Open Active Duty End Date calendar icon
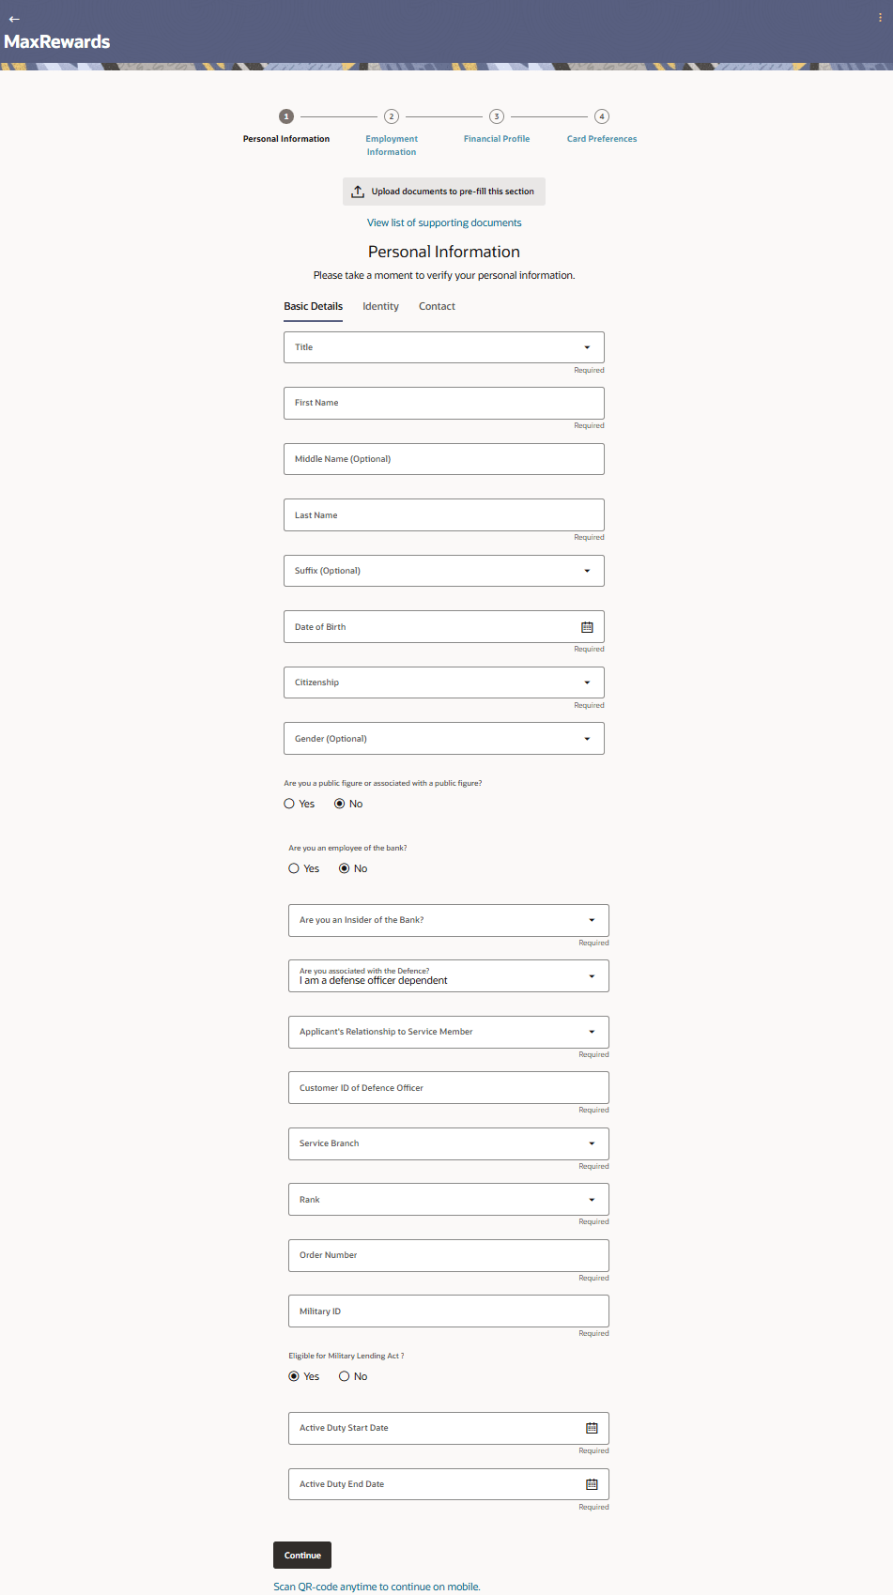This screenshot has width=893, height=1595. click(x=592, y=1484)
